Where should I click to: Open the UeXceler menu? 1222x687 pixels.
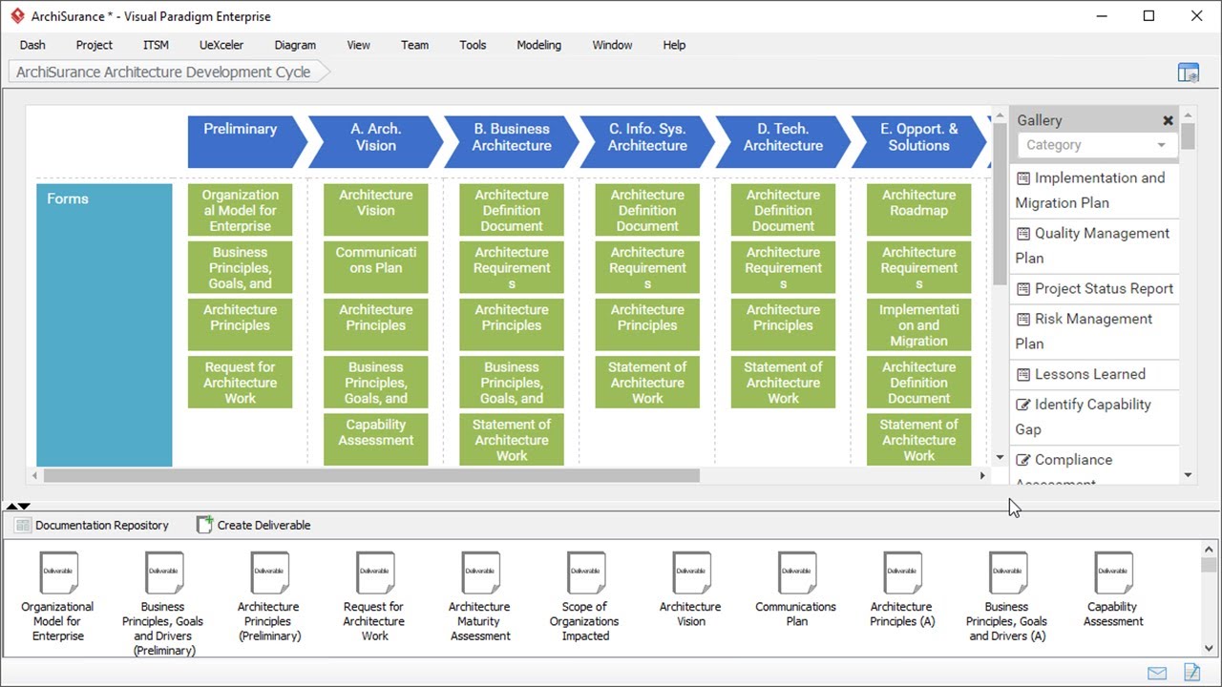221,45
